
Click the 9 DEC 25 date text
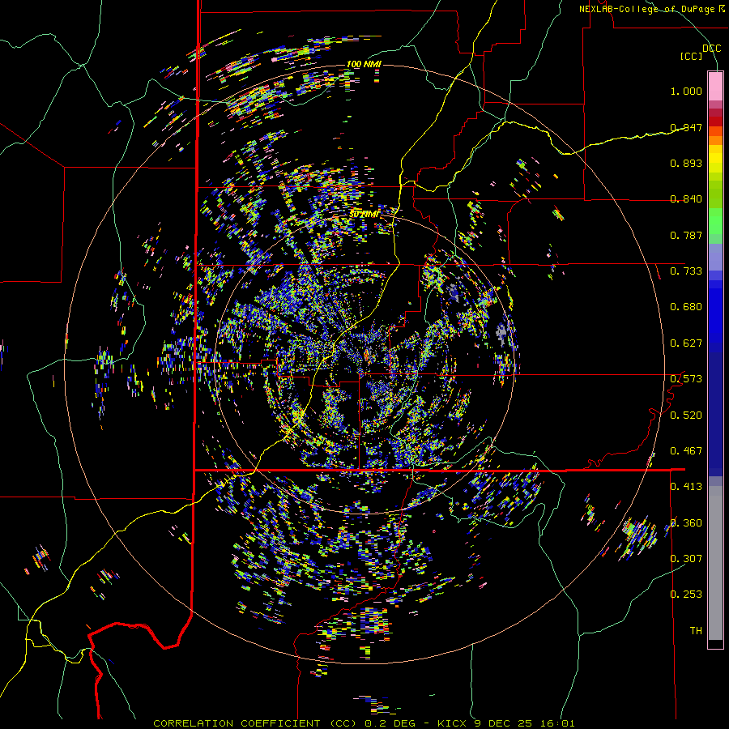click(x=504, y=723)
